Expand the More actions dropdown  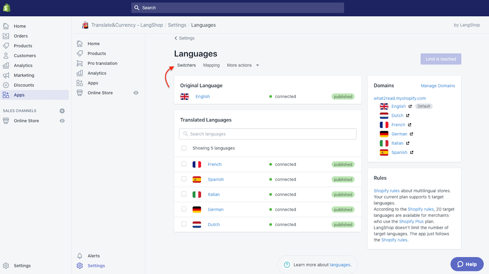tap(243, 65)
